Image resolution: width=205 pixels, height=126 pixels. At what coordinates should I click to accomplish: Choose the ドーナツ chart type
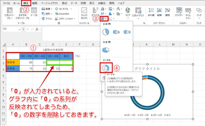(x=106, y=68)
